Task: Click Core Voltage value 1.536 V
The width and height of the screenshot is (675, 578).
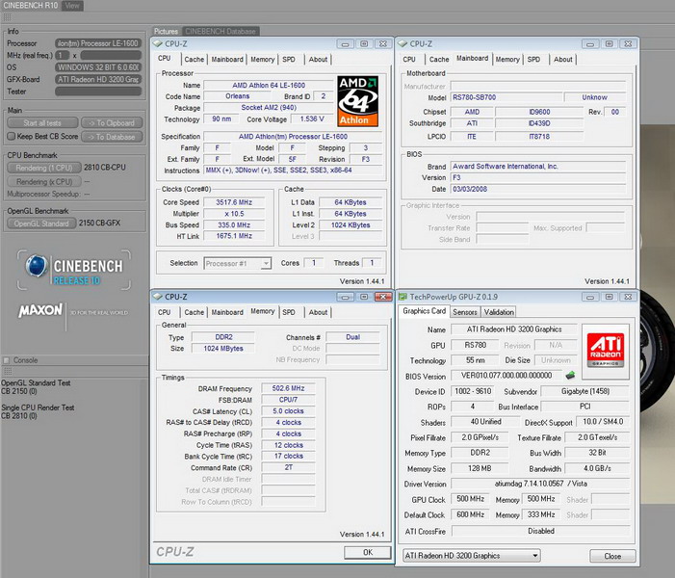Action: tap(312, 118)
